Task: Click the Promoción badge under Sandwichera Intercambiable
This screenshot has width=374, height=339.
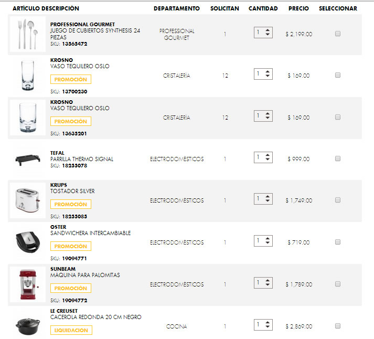Action: (x=71, y=246)
